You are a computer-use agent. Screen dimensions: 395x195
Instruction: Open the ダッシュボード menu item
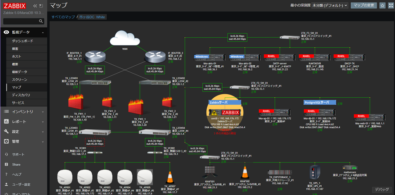click(x=26, y=41)
